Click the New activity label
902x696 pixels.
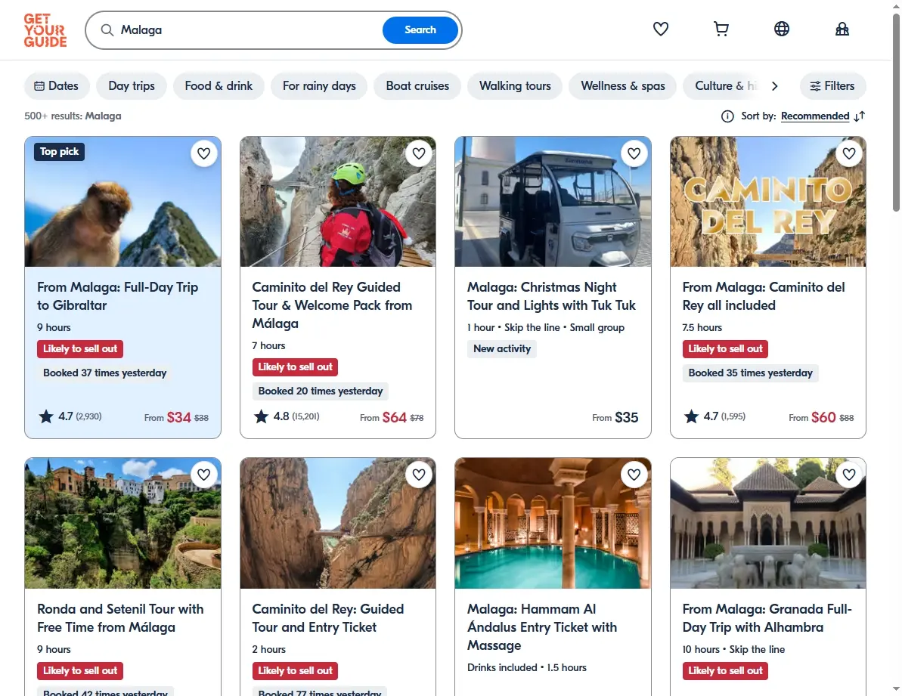click(x=501, y=349)
